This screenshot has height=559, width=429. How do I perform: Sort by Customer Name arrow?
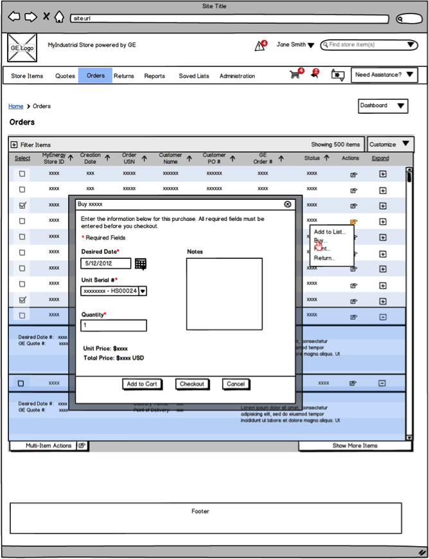pos(189,158)
